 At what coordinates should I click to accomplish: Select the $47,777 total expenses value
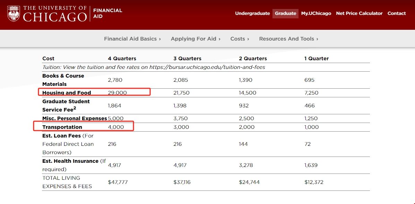click(x=118, y=182)
